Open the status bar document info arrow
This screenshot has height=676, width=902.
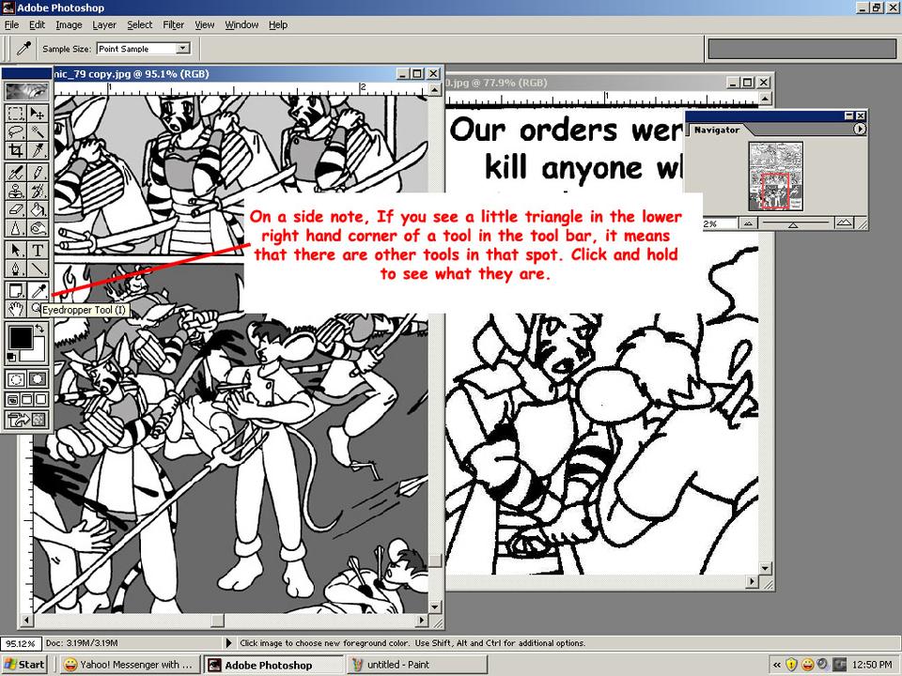(229, 643)
